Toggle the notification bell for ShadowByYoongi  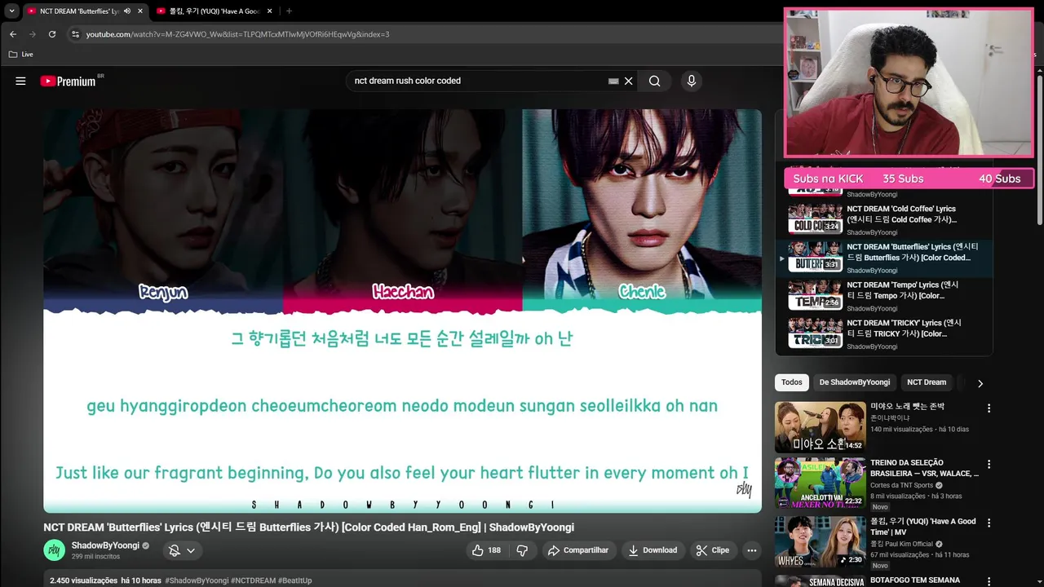click(174, 550)
